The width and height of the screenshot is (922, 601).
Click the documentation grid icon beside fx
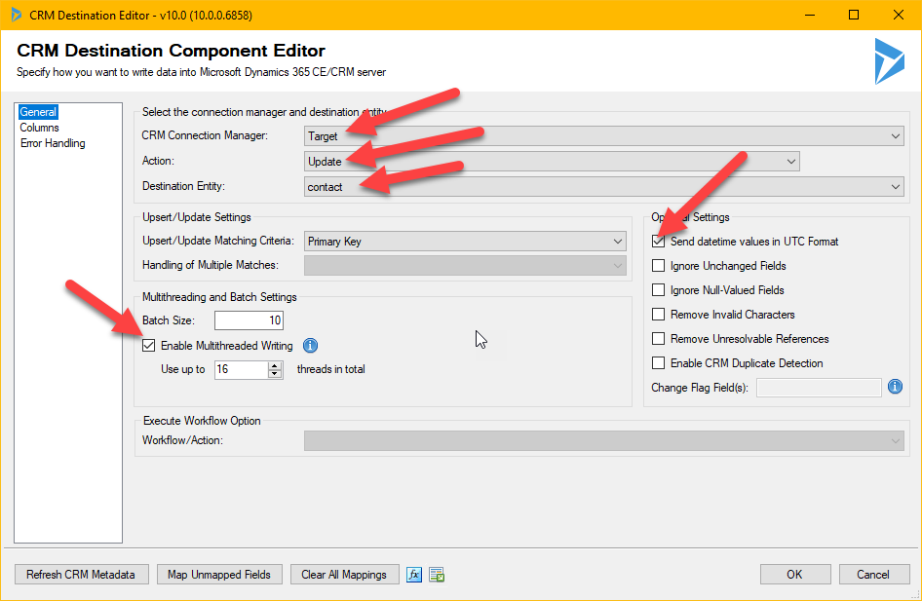tap(437, 575)
